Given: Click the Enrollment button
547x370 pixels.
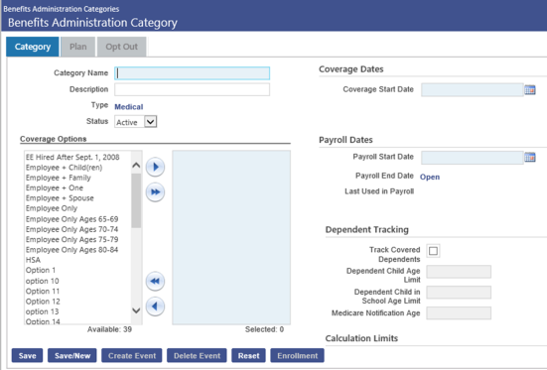Looking at the screenshot, I should tap(297, 356).
